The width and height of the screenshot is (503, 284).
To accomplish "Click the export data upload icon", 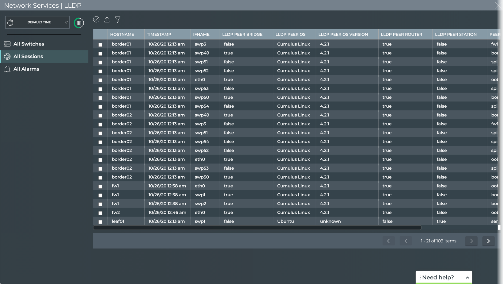I will [107, 20].
